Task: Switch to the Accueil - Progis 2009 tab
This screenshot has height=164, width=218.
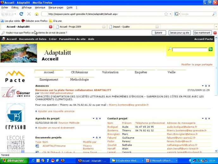Action: tap(80, 27)
